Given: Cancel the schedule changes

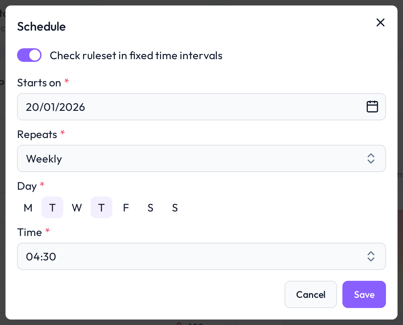Looking at the screenshot, I should click(311, 294).
